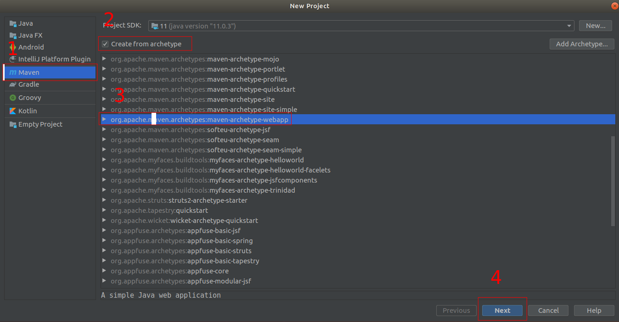Click the Cancel button
This screenshot has width=619, height=322.
pyautogui.click(x=548, y=311)
